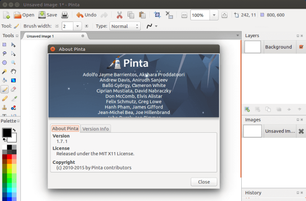Viewport: 306px width, 201px height.
Task: Toggle Background layer visibility checkbox
Action: (x=301, y=47)
